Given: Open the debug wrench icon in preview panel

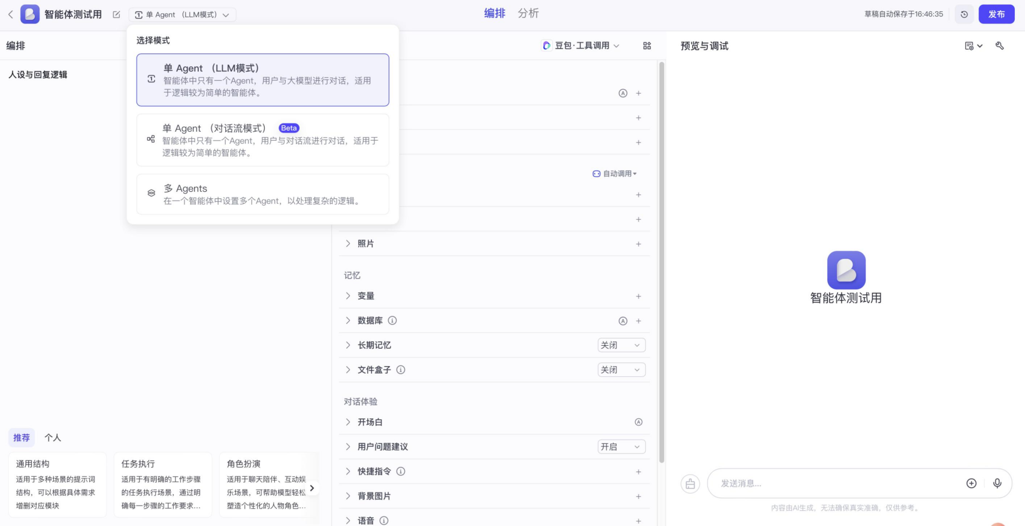Looking at the screenshot, I should point(999,46).
